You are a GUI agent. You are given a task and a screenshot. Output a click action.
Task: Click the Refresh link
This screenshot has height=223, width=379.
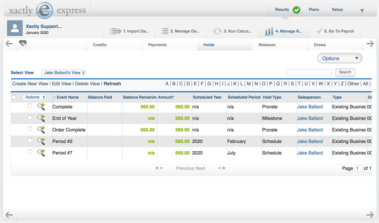112,83
